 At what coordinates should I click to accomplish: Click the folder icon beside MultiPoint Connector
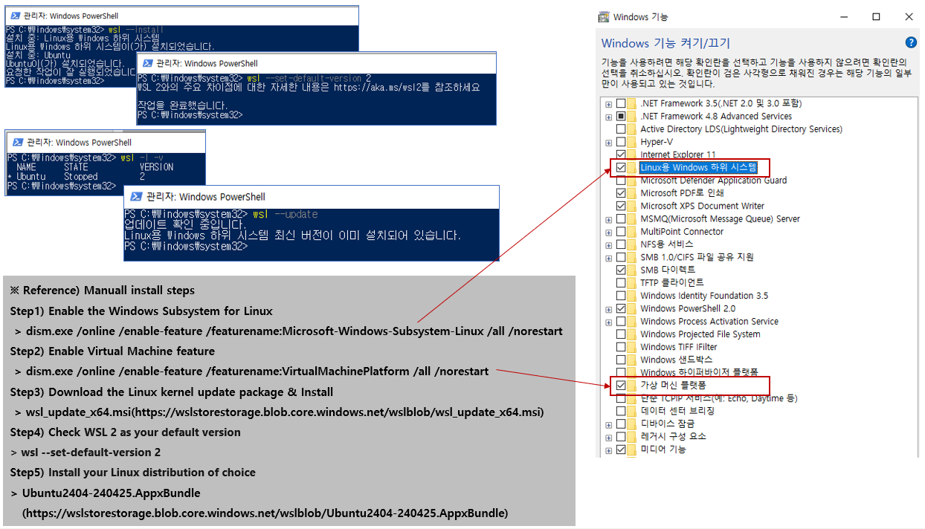(632, 232)
